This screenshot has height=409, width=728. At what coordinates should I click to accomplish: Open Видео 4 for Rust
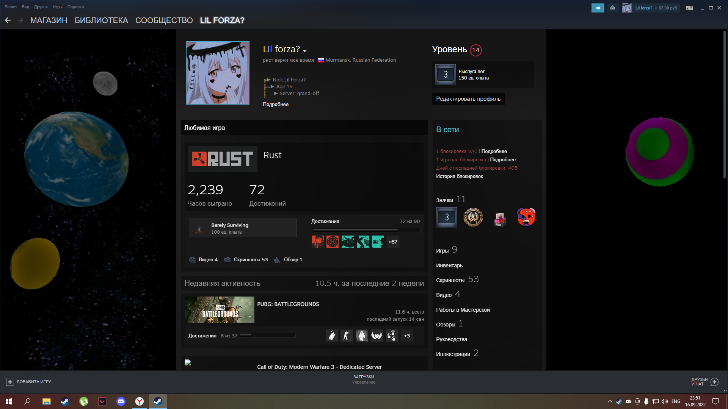204,260
